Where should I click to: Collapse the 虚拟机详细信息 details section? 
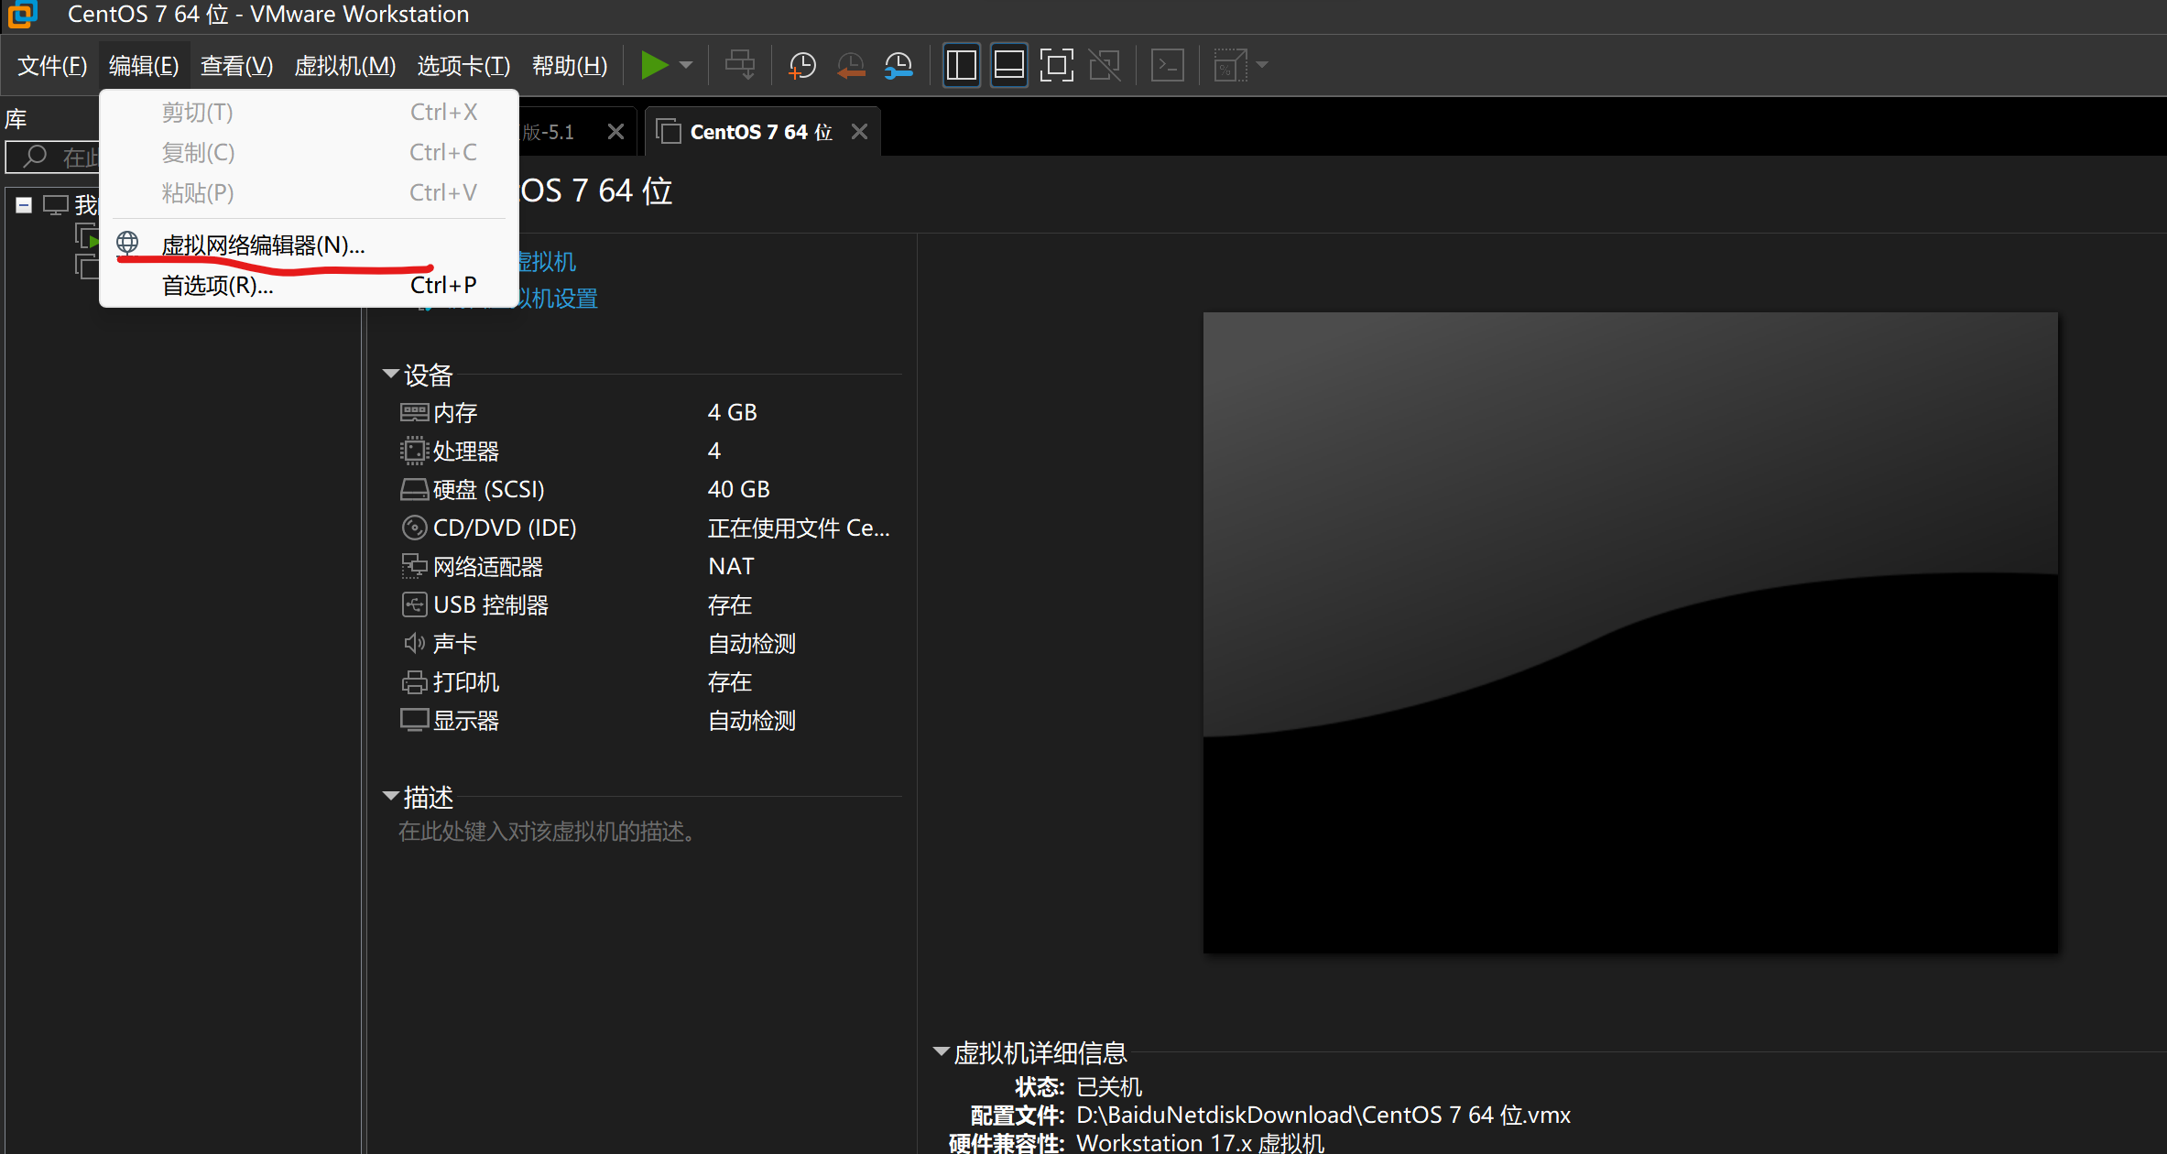941,1051
